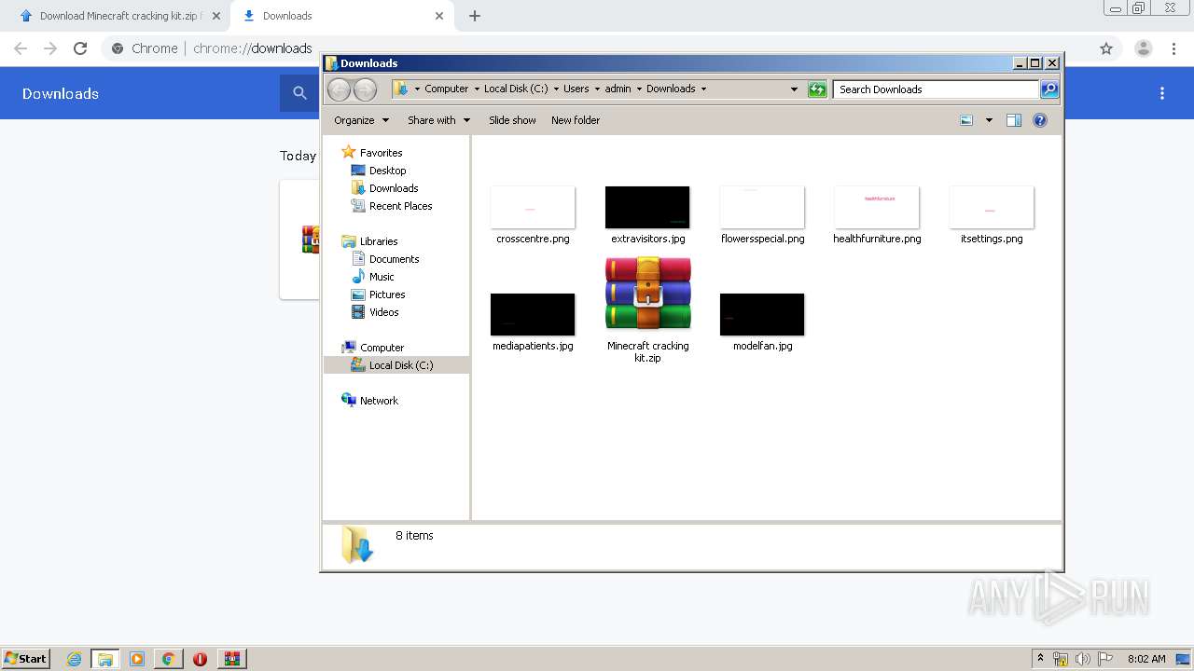Open the Downloads page more actions menu
This screenshot has width=1194, height=671.
point(1162,93)
